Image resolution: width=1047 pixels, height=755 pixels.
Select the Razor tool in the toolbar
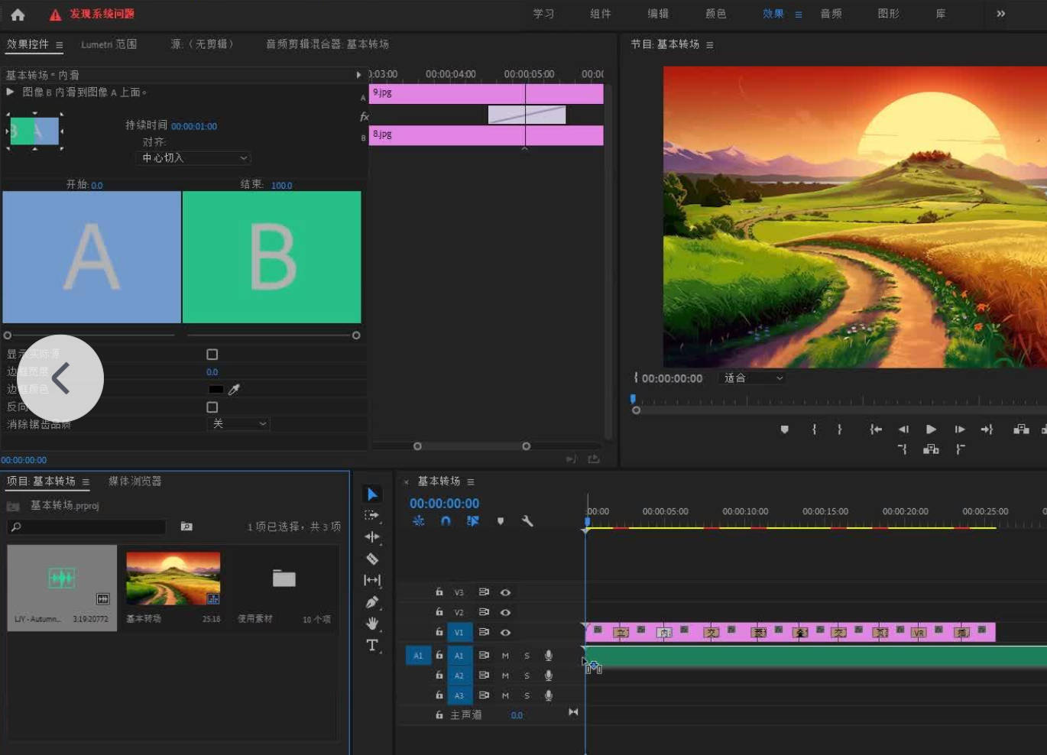coord(372,559)
